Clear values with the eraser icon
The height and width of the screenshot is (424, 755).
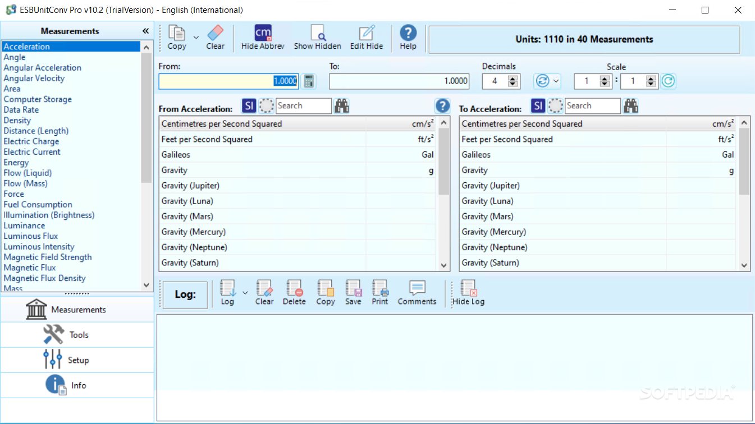point(215,38)
